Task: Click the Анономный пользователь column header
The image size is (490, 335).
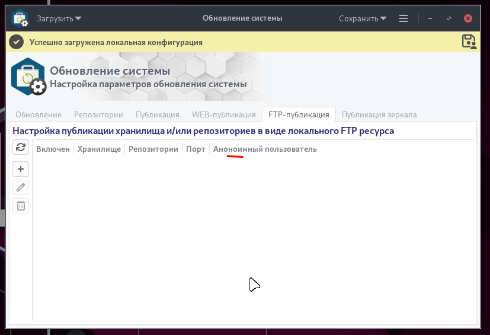Action: pyautogui.click(x=265, y=149)
